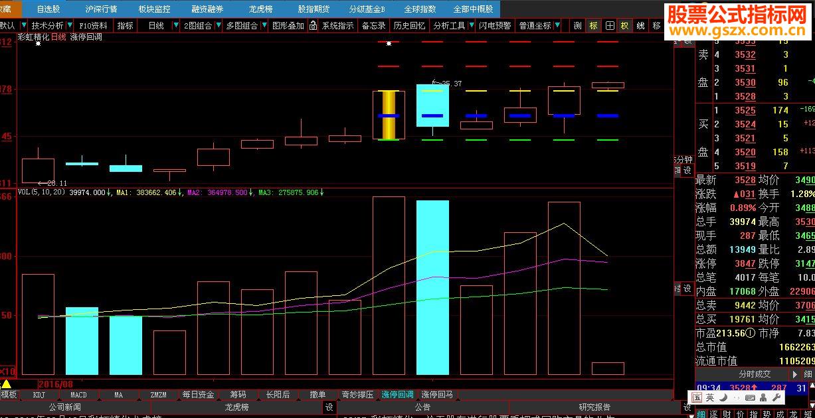The image size is (815, 418).
Task: Switch to the 全球指数 tab
Action: (420, 9)
